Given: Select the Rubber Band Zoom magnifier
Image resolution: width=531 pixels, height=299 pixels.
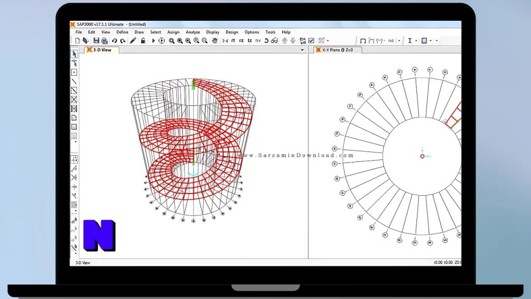Looking at the screenshot, I should point(172,40).
